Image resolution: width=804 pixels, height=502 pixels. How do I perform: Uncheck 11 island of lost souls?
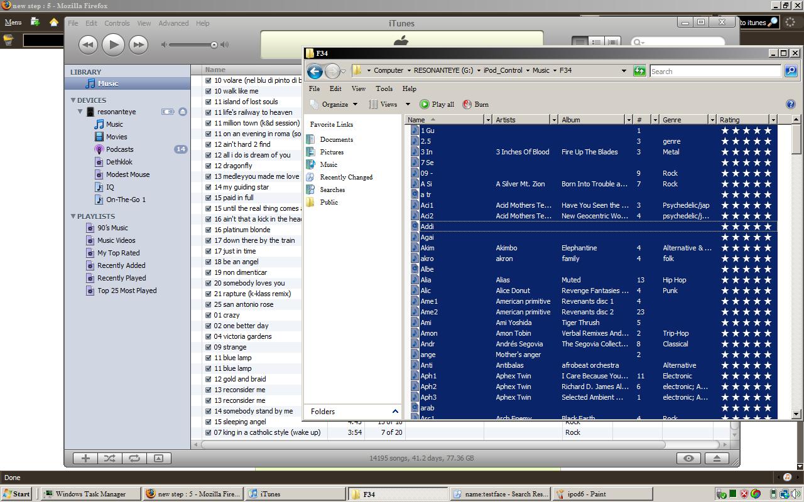click(209, 102)
